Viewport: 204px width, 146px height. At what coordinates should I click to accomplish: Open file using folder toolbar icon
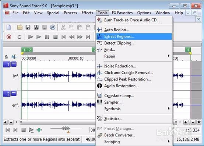pyautogui.click(x=20, y=27)
